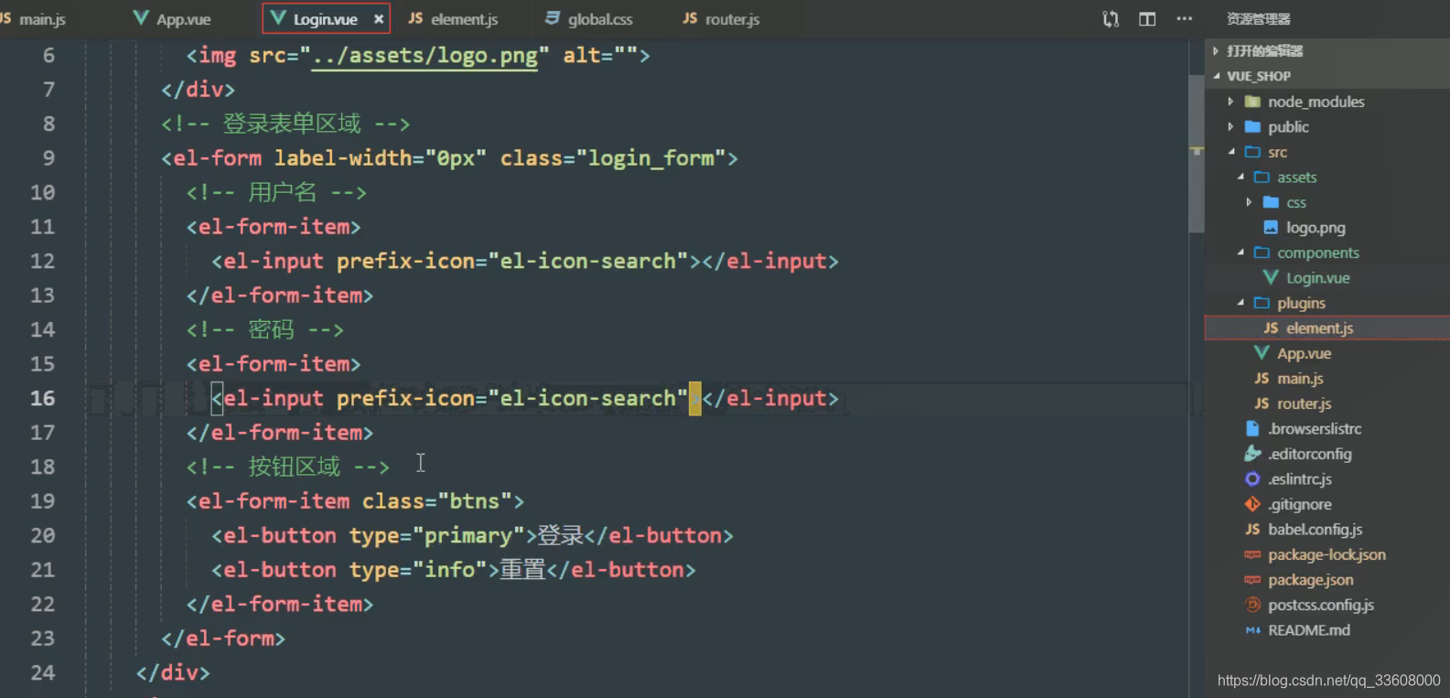This screenshot has width=1450, height=698.
Task: Open babel.config.js in the explorer tree
Action: [x=1315, y=529]
